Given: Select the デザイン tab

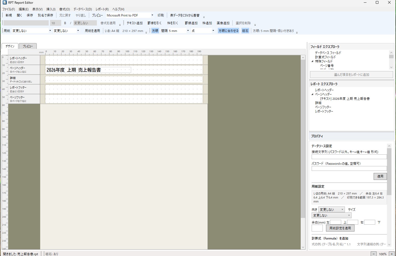Looking at the screenshot, I should click(x=10, y=46).
